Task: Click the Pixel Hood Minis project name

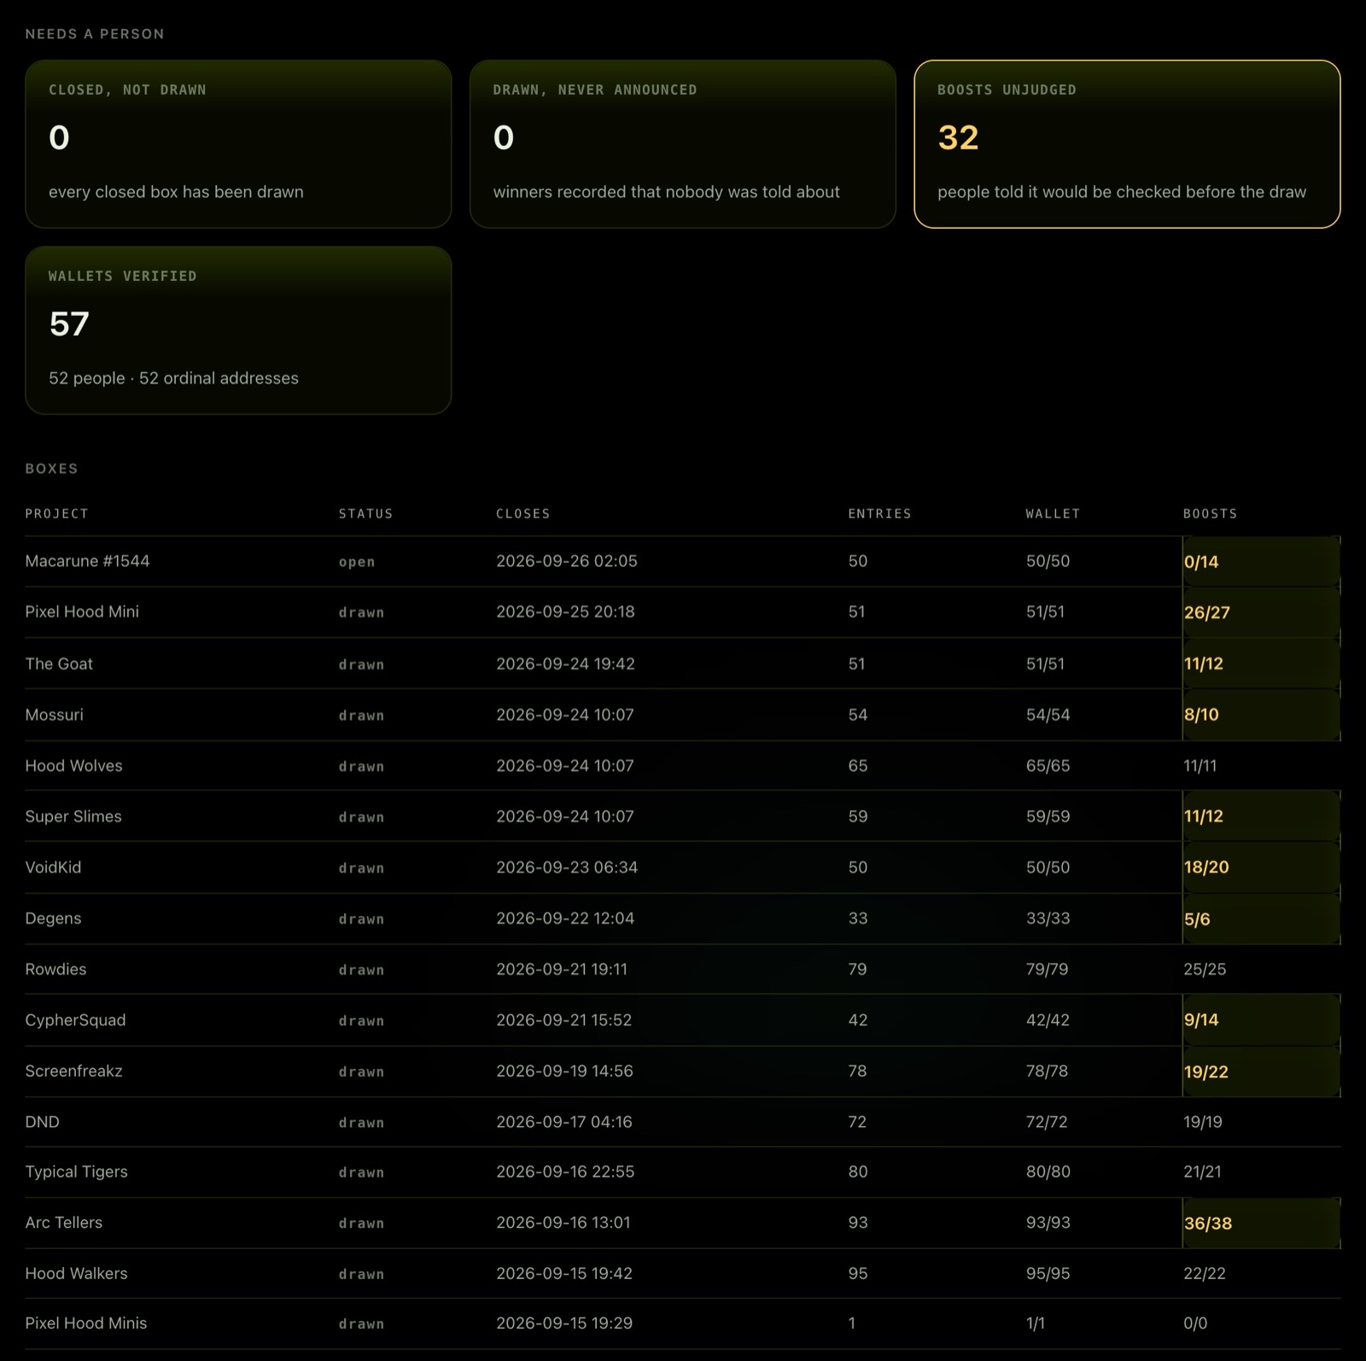Action: [85, 1323]
